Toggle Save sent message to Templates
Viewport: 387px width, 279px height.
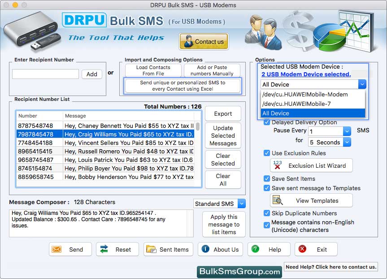pos(267,188)
